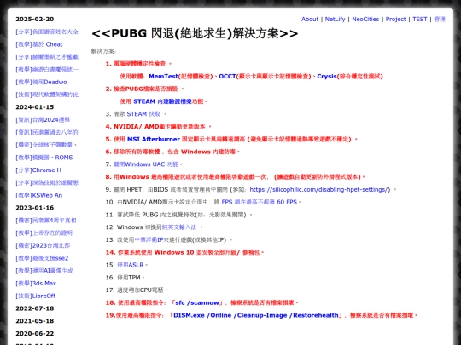The width and height of the screenshot is (461, 345).
Task: Open the [教學]幽遊白書 article
Action: click(x=47, y=70)
